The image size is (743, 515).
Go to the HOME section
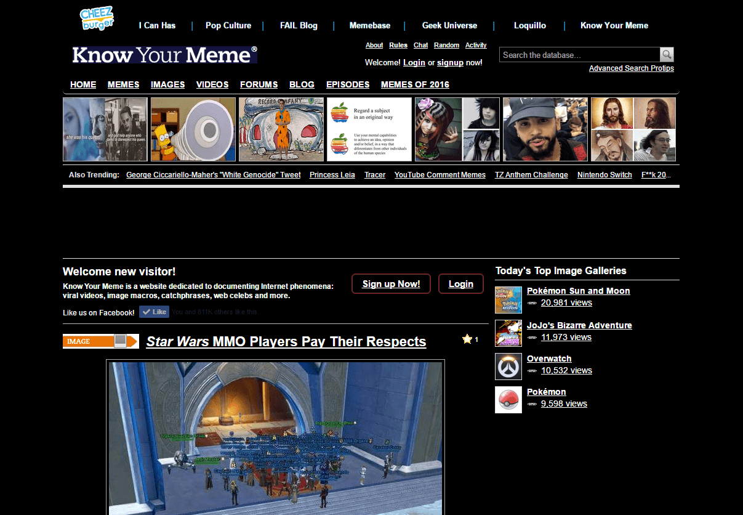tap(83, 84)
